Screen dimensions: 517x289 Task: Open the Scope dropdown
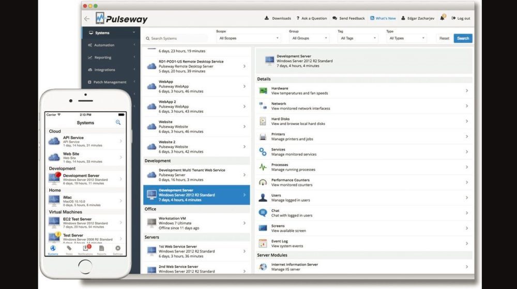coord(248,38)
